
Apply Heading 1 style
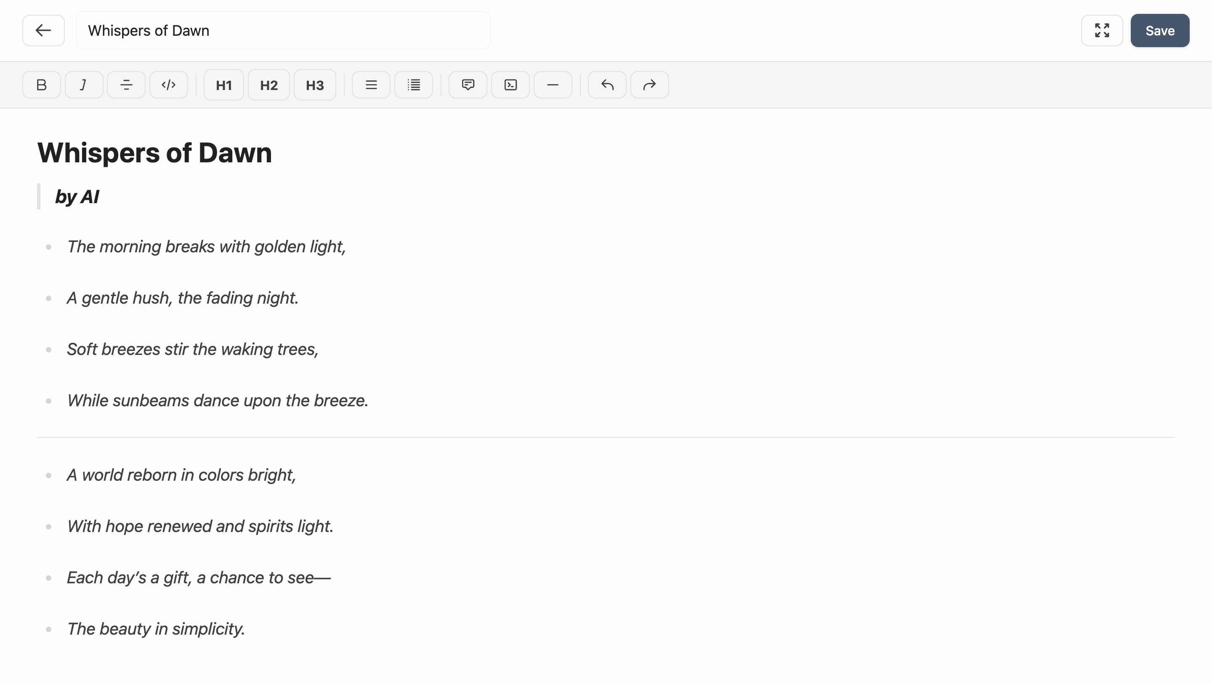(223, 85)
